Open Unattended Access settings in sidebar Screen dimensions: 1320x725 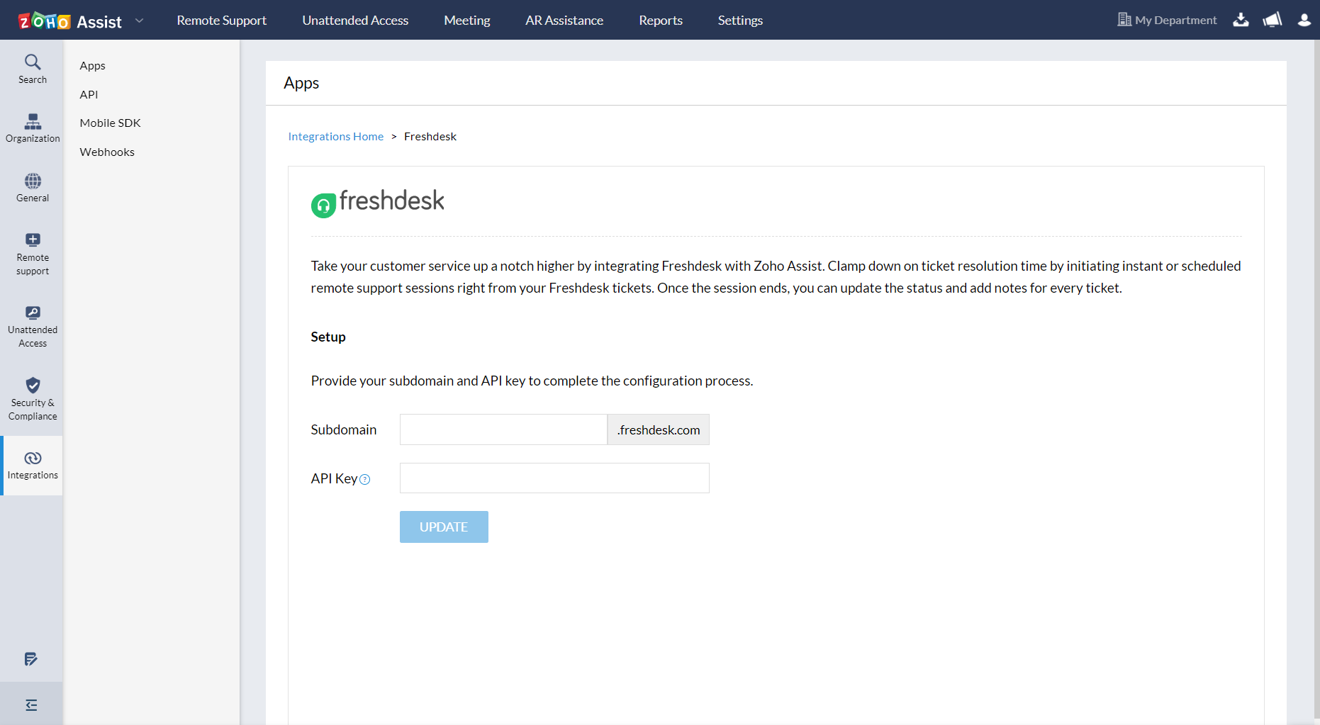point(33,327)
